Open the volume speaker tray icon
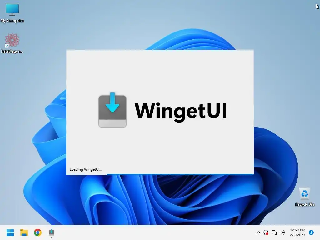 [x=282, y=232]
